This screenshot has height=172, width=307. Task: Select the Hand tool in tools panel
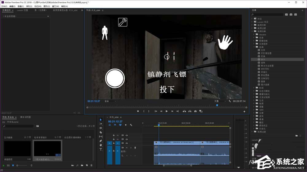coord(101,145)
